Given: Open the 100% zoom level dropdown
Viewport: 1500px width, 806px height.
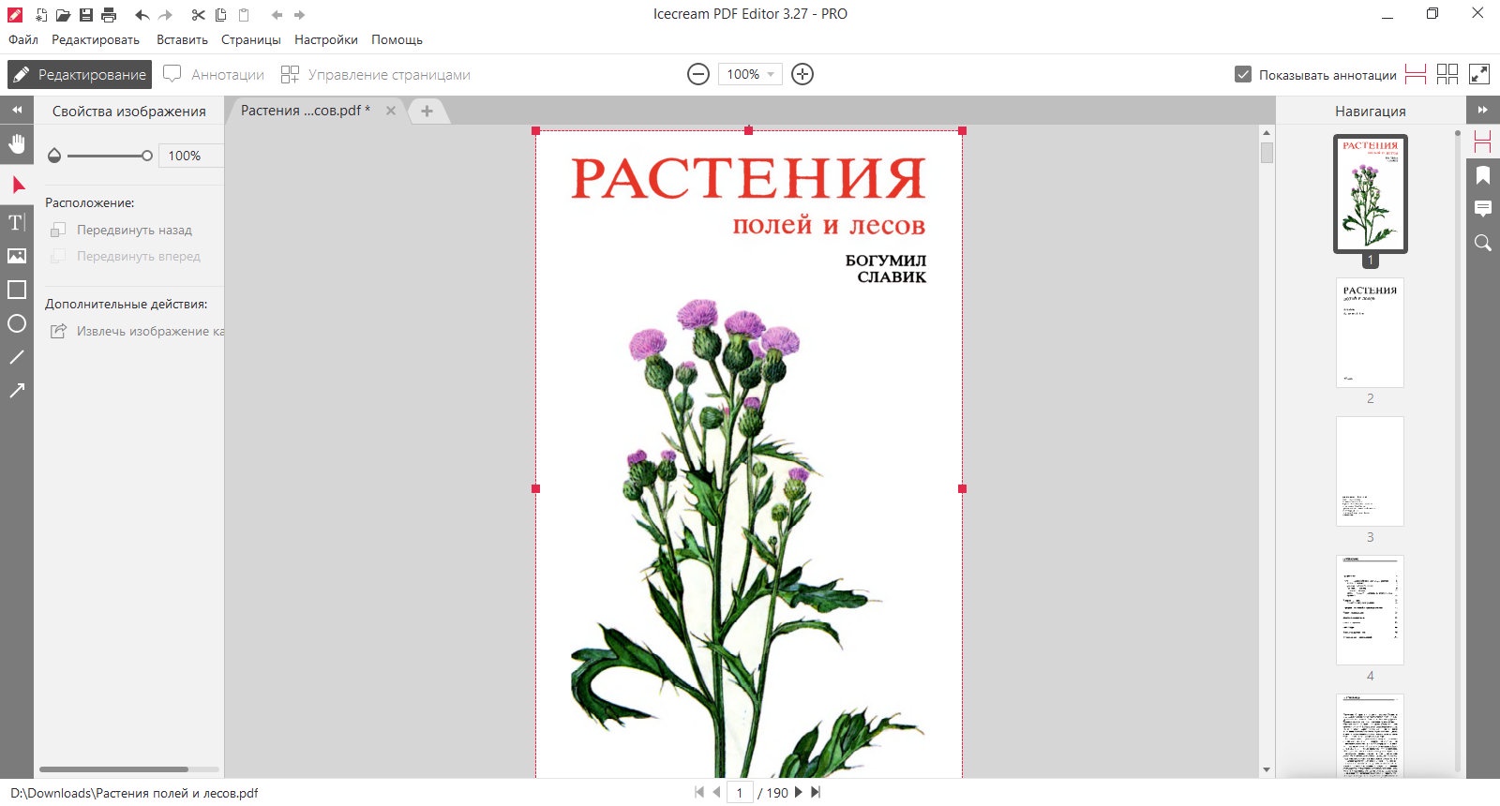Looking at the screenshot, I should click(750, 74).
